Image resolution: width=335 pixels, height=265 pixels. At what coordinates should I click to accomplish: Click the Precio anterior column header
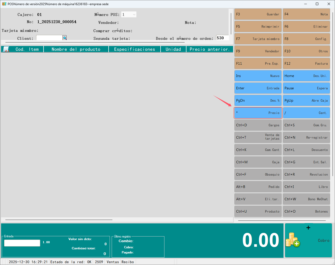click(x=209, y=49)
